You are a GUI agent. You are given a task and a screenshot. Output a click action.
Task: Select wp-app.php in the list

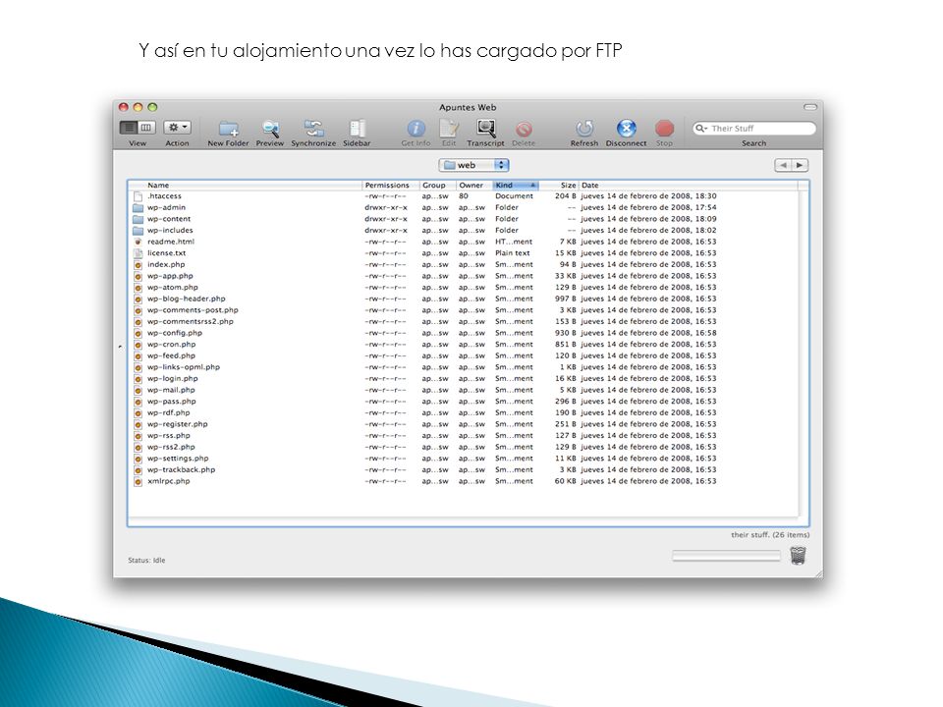(x=463, y=276)
